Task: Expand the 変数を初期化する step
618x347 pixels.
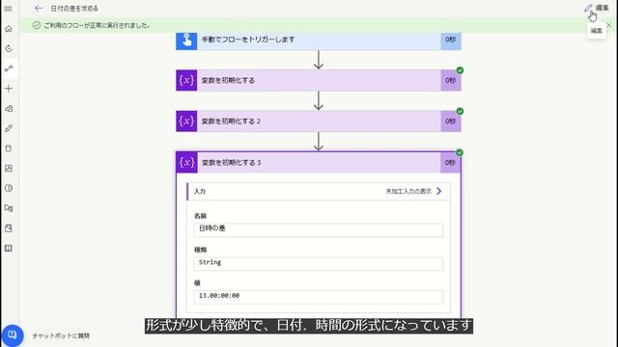Action: [x=319, y=80]
